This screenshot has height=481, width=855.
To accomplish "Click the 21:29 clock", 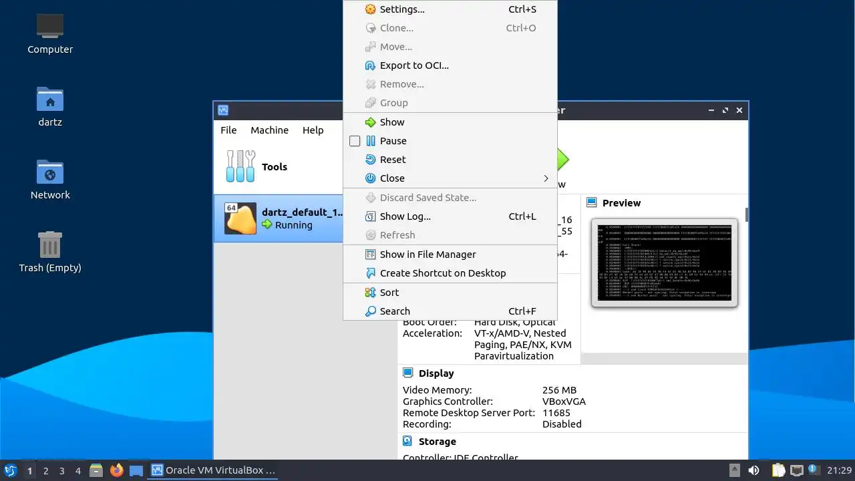I will [x=840, y=470].
